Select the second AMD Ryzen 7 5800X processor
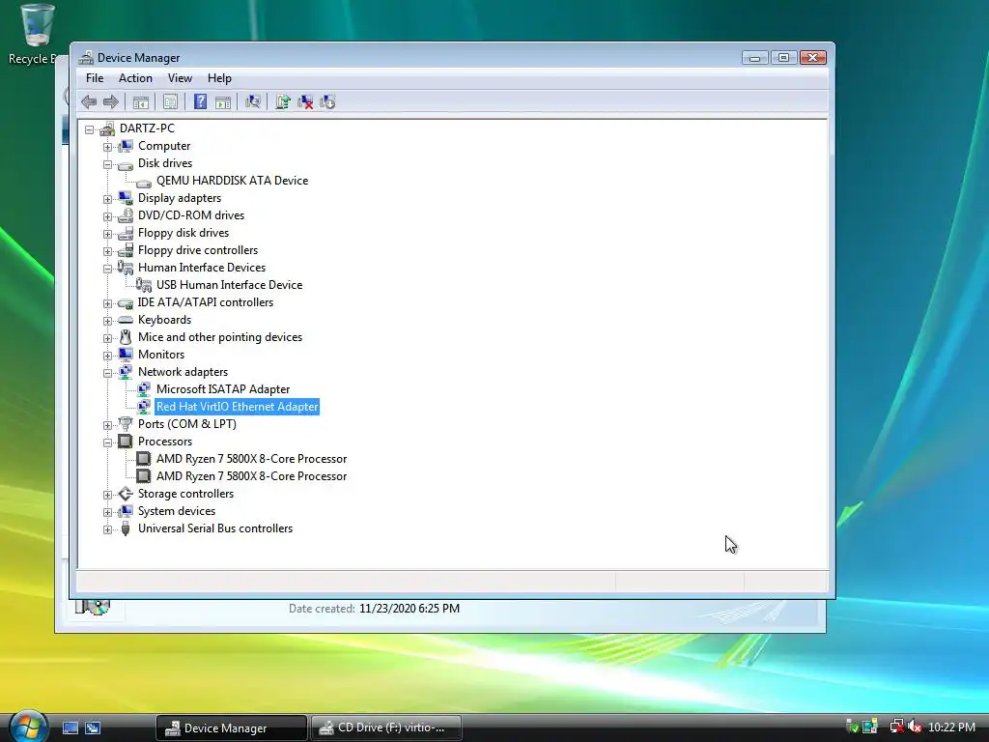Viewport: 989px width, 742px height. tap(252, 476)
